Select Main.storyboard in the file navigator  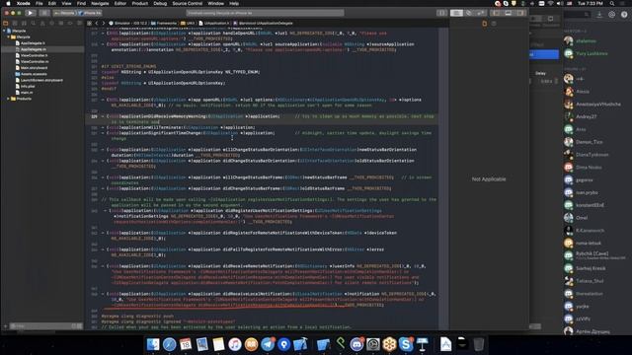(34, 68)
